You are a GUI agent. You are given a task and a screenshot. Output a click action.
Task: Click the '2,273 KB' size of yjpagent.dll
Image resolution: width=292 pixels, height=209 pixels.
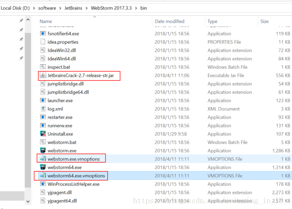pyautogui.click(x=281, y=192)
